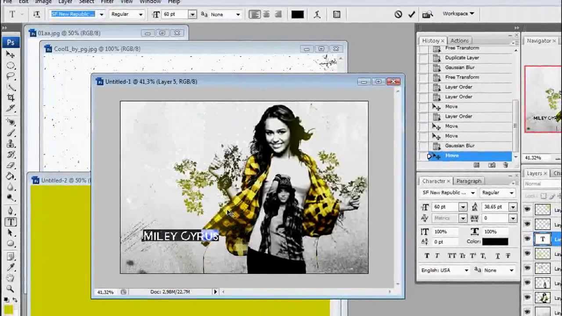Select the Notes tool

(11, 256)
